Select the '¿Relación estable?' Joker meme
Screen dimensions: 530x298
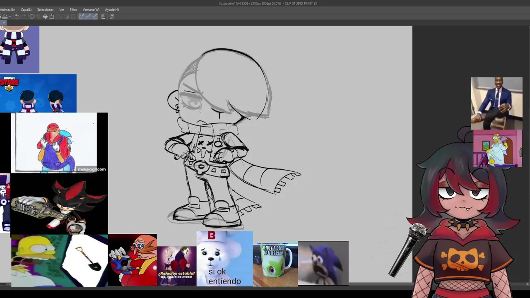(176, 266)
